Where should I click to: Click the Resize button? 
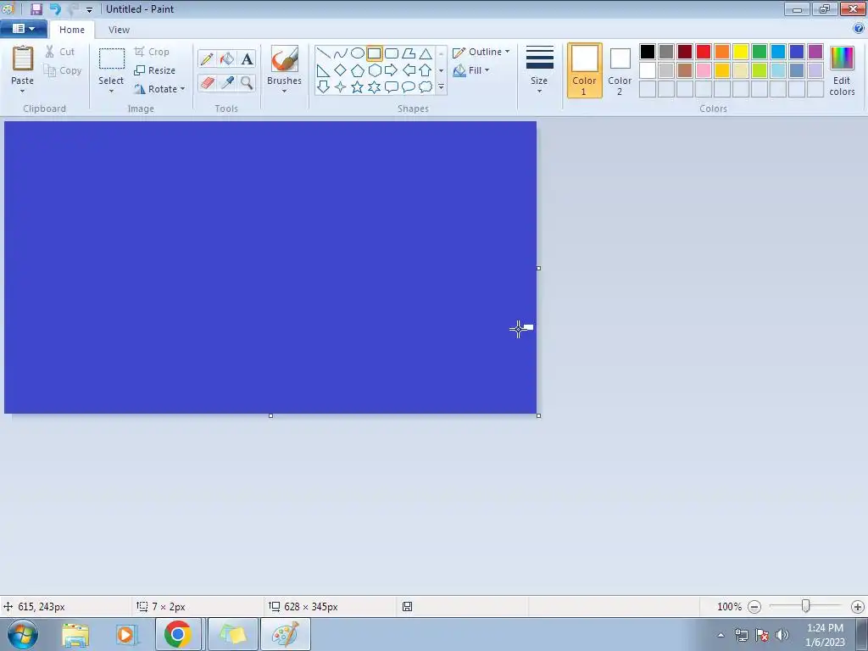pos(155,70)
